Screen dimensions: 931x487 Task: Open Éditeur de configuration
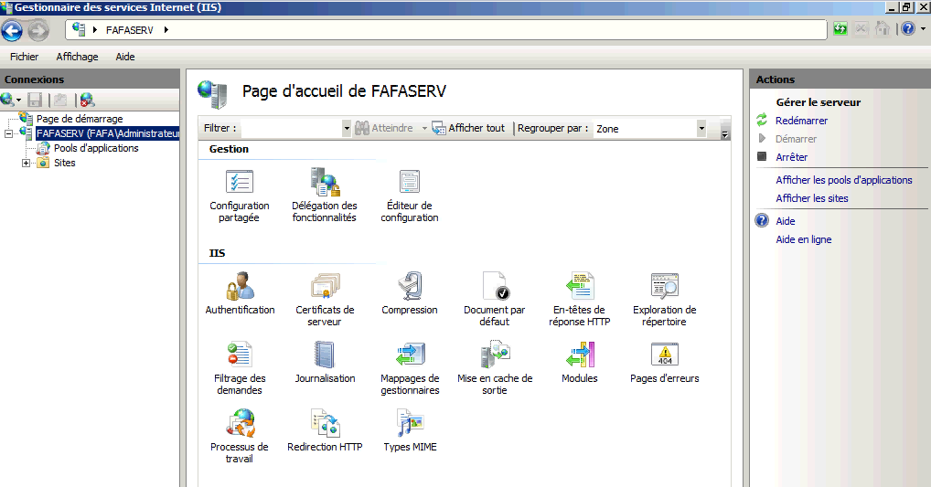[x=409, y=196]
